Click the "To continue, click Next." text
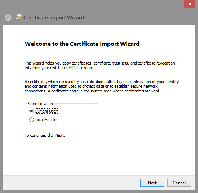 click(x=45, y=135)
